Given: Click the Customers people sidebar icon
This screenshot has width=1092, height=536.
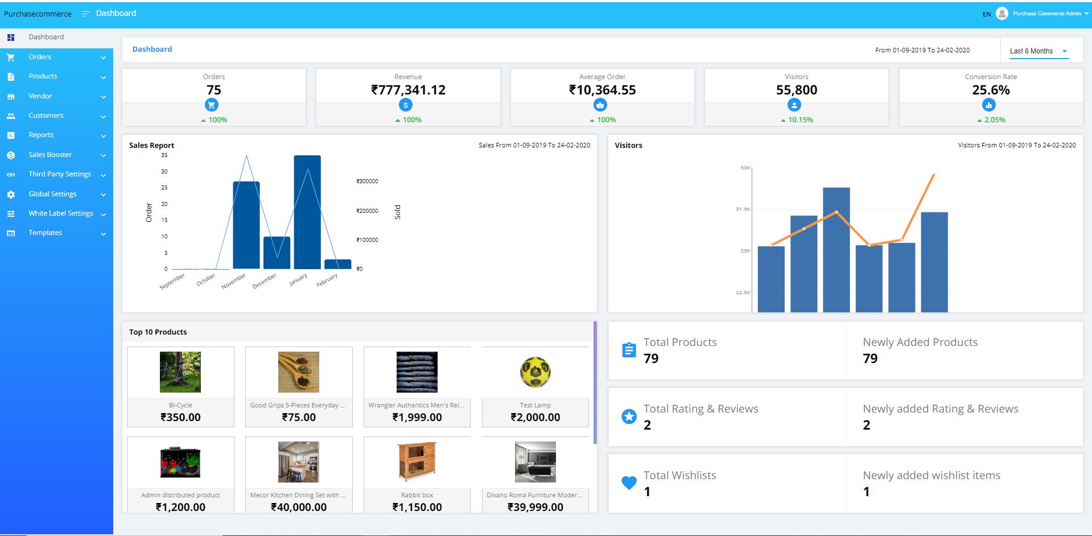Looking at the screenshot, I should pyautogui.click(x=11, y=116).
